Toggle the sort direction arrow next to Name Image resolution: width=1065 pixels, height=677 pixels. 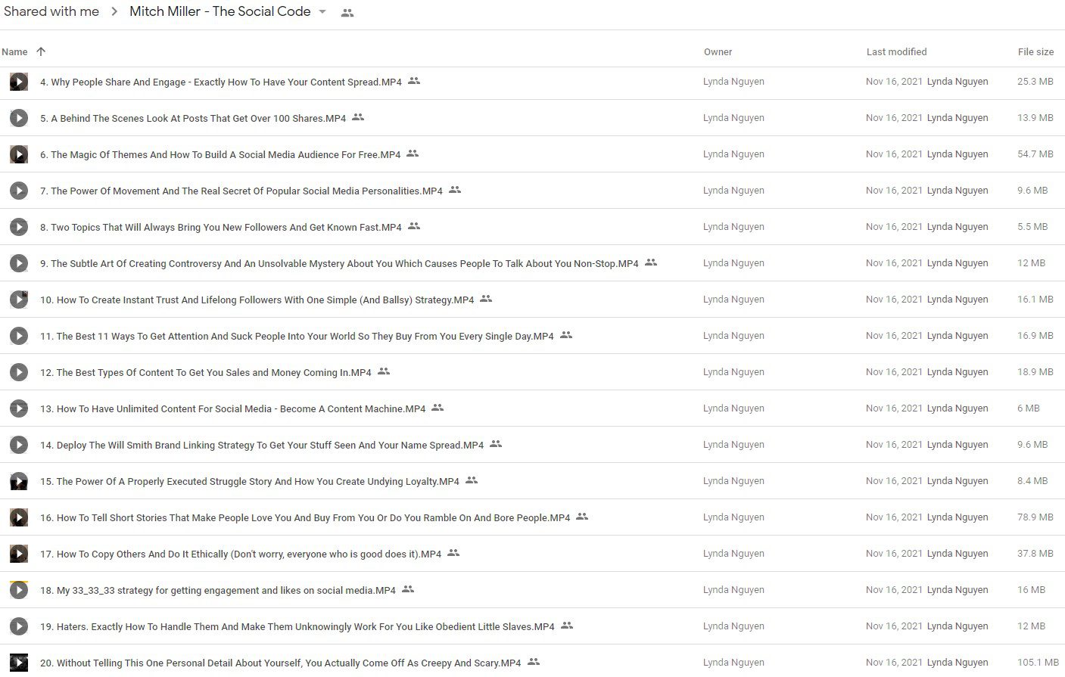point(41,51)
